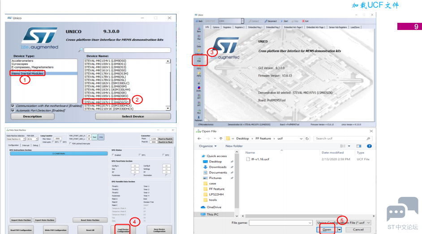Open the FSM ODR dropdown

[x=37, y=139]
